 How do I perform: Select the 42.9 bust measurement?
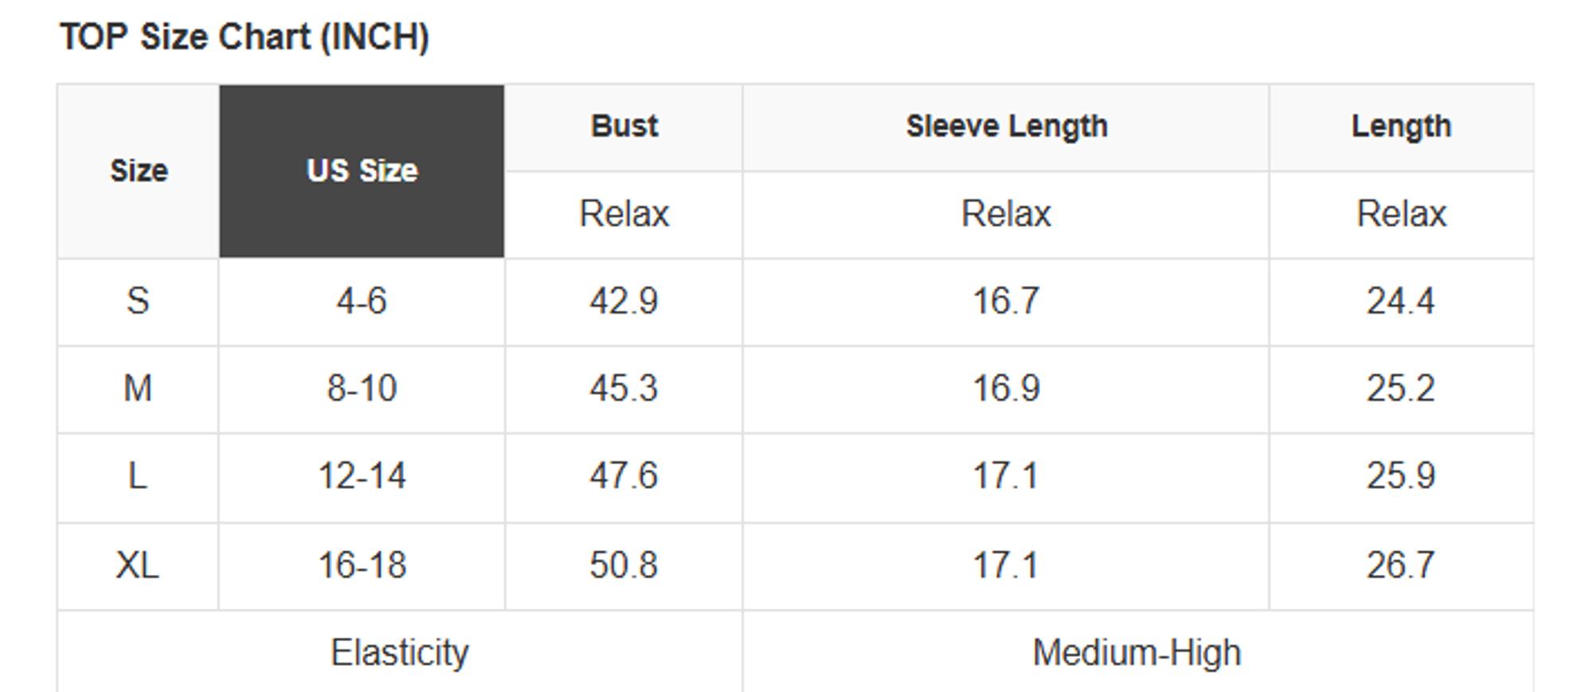(x=624, y=303)
